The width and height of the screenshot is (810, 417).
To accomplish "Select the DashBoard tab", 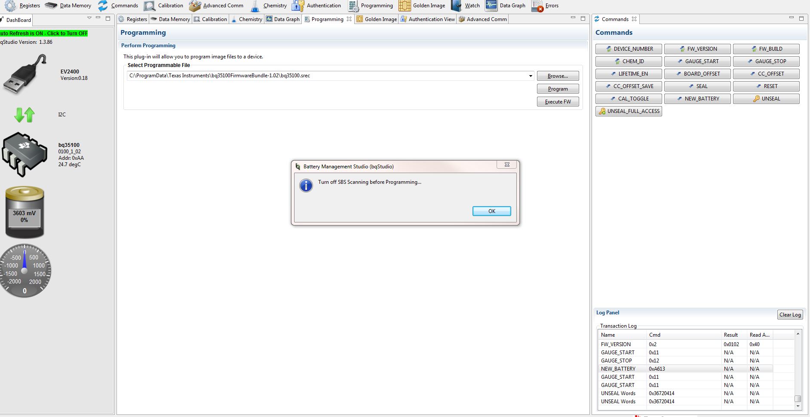I will click(x=16, y=20).
